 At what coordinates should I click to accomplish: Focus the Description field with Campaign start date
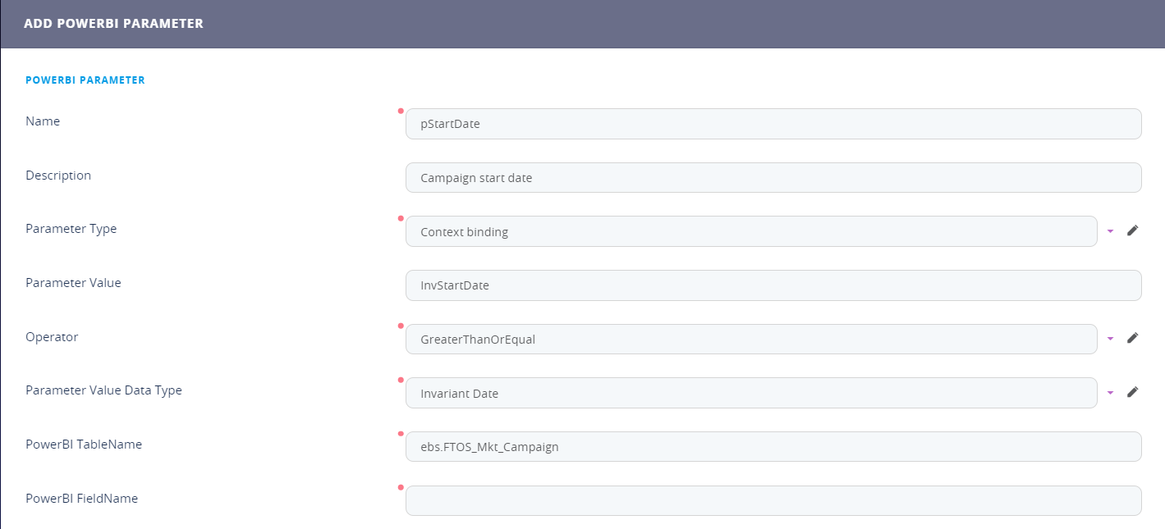(x=773, y=178)
